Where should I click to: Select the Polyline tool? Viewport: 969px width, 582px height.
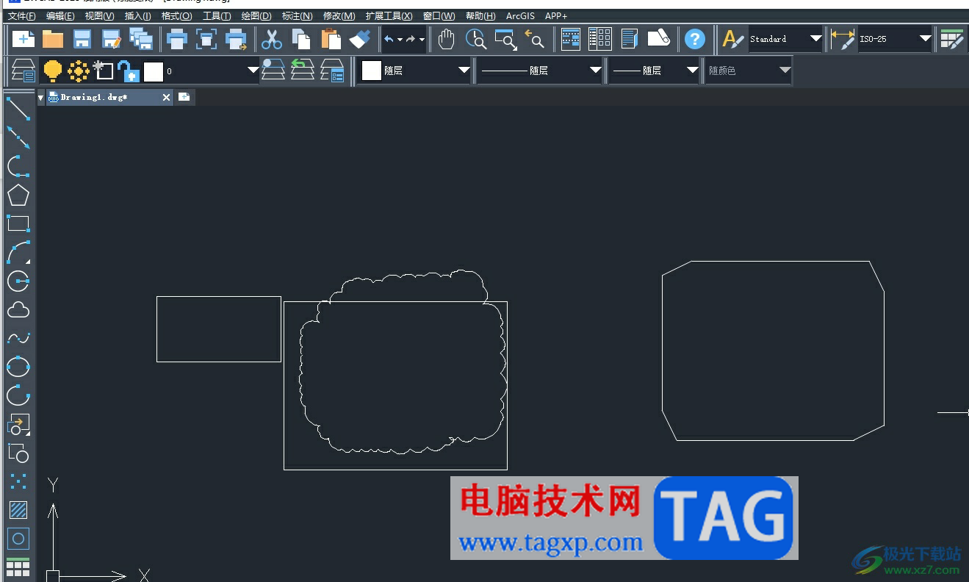point(18,166)
